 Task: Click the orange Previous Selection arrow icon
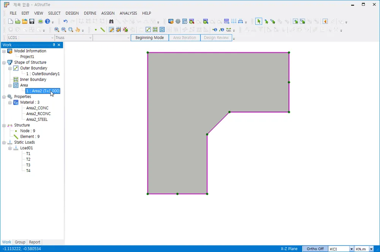(x=325, y=22)
